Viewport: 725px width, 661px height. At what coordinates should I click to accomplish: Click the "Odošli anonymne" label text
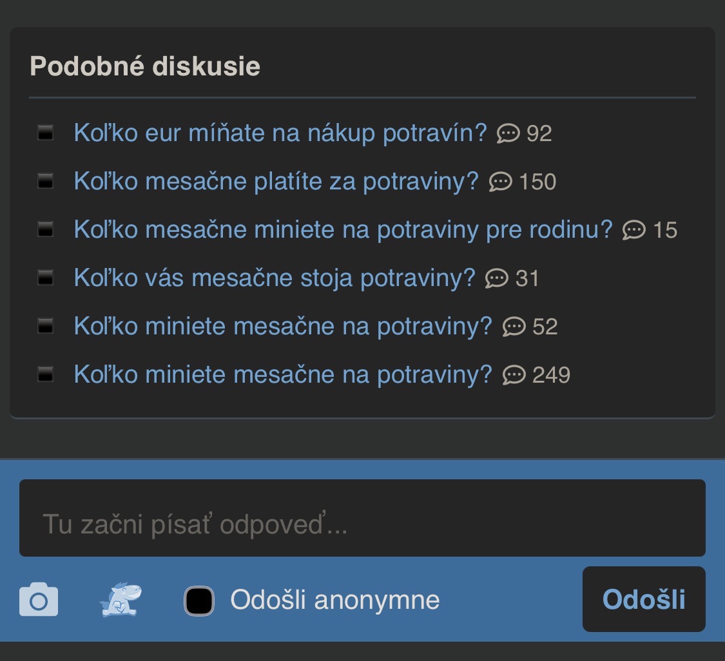tap(335, 600)
